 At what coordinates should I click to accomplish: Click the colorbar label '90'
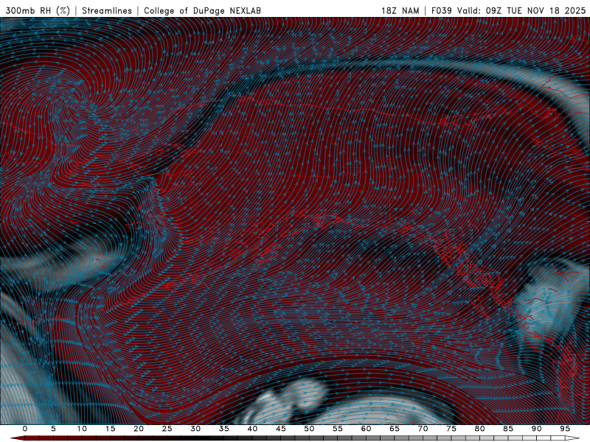click(536, 429)
